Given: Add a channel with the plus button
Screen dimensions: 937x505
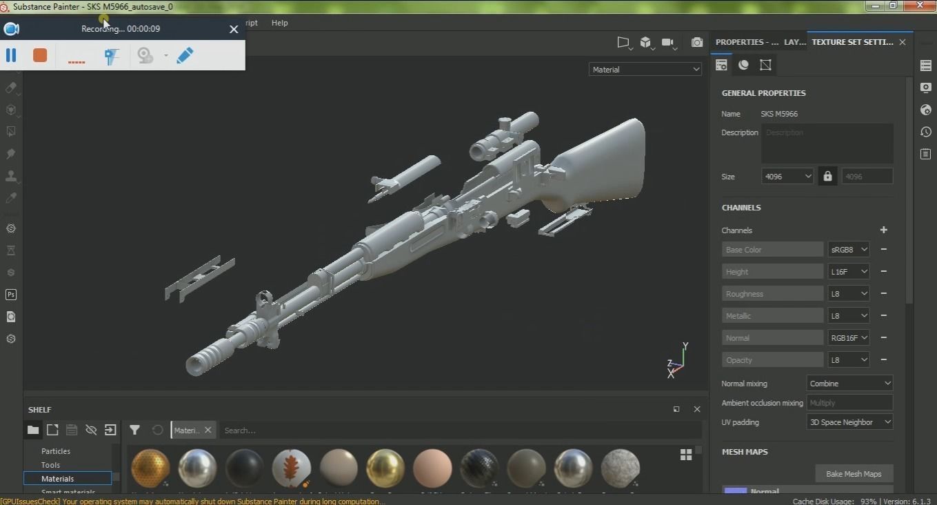Looking at the screenshot, I should click(x=883, y=230).
